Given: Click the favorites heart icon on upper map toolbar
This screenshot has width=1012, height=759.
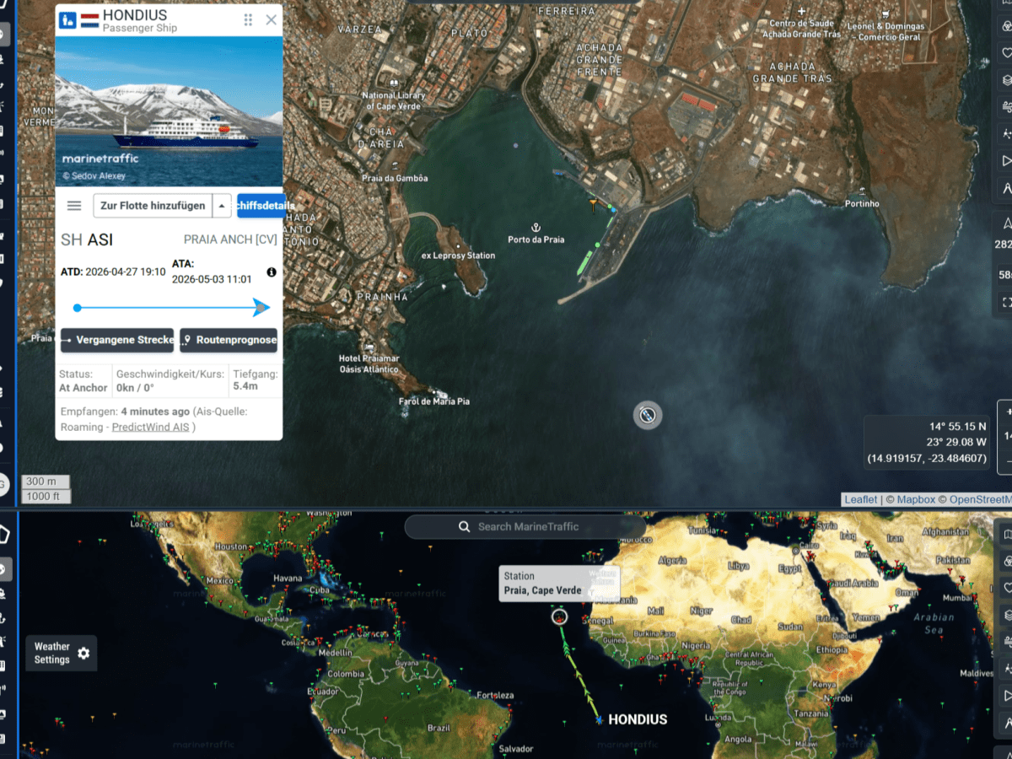Looking at the screenshot, I should coord(1006,52).
